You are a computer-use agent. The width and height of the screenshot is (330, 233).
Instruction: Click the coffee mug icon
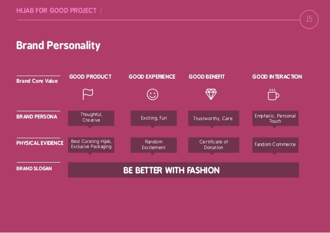pos(274,94)
